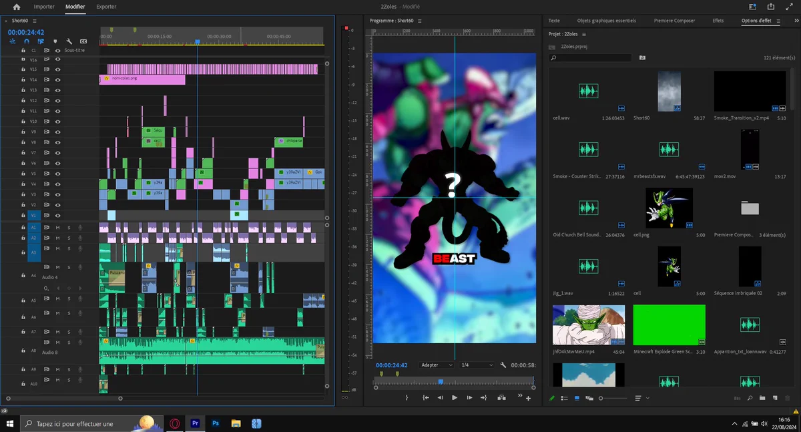Viewport: 801px width, 432px height.
Task: Open the Projet : 2Zoles panel menu
Action: point(584,34)
